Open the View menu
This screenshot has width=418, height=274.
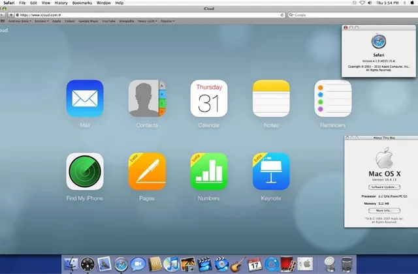[46, 3]
